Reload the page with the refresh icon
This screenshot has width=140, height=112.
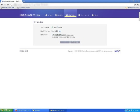tap(8, 5)
